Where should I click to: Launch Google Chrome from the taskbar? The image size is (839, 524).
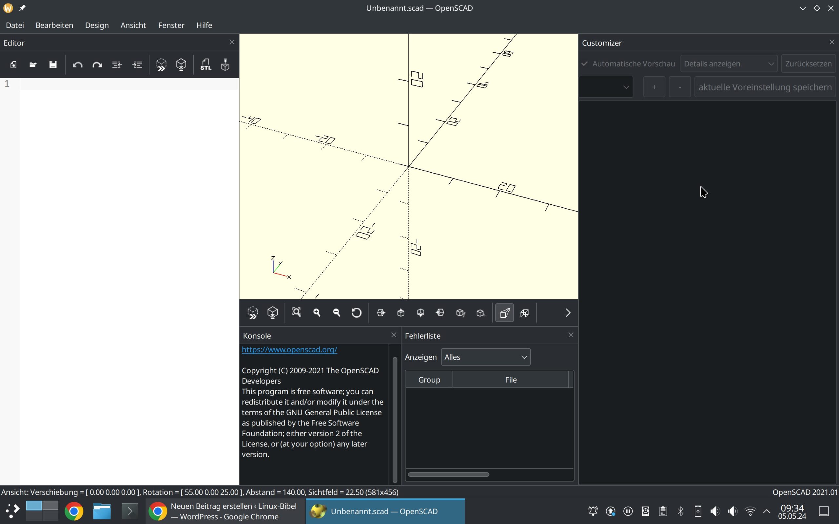coord(74,511)
